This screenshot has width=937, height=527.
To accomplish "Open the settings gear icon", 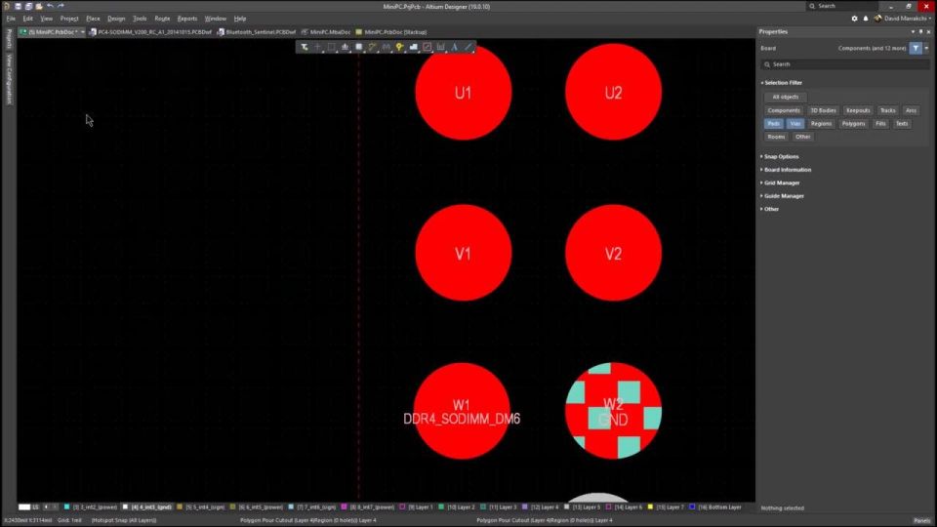I will (855, 19).
